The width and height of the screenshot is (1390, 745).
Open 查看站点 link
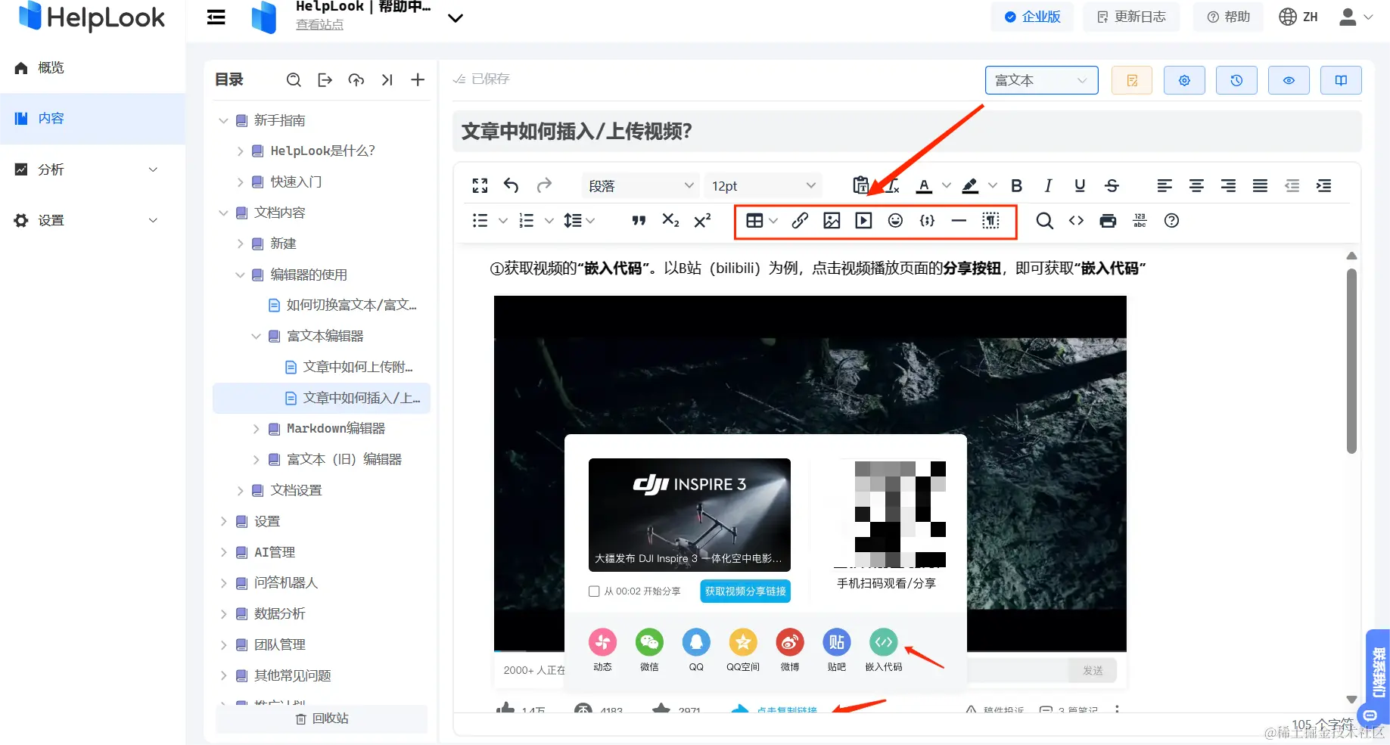(319, 25)
